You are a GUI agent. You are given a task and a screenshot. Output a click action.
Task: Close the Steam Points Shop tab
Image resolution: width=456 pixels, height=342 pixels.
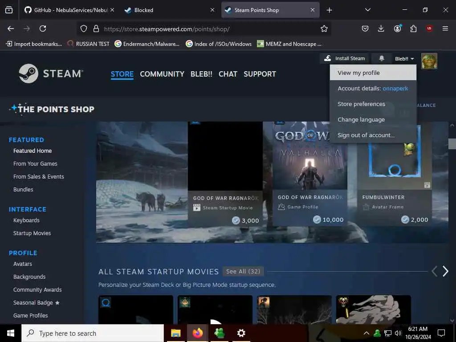313,10
